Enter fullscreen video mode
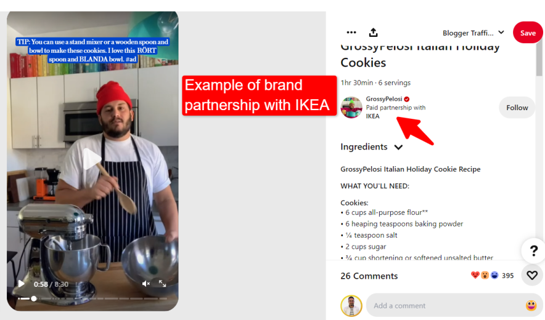This screenshot has height=320, width=545. click(162, 284)
